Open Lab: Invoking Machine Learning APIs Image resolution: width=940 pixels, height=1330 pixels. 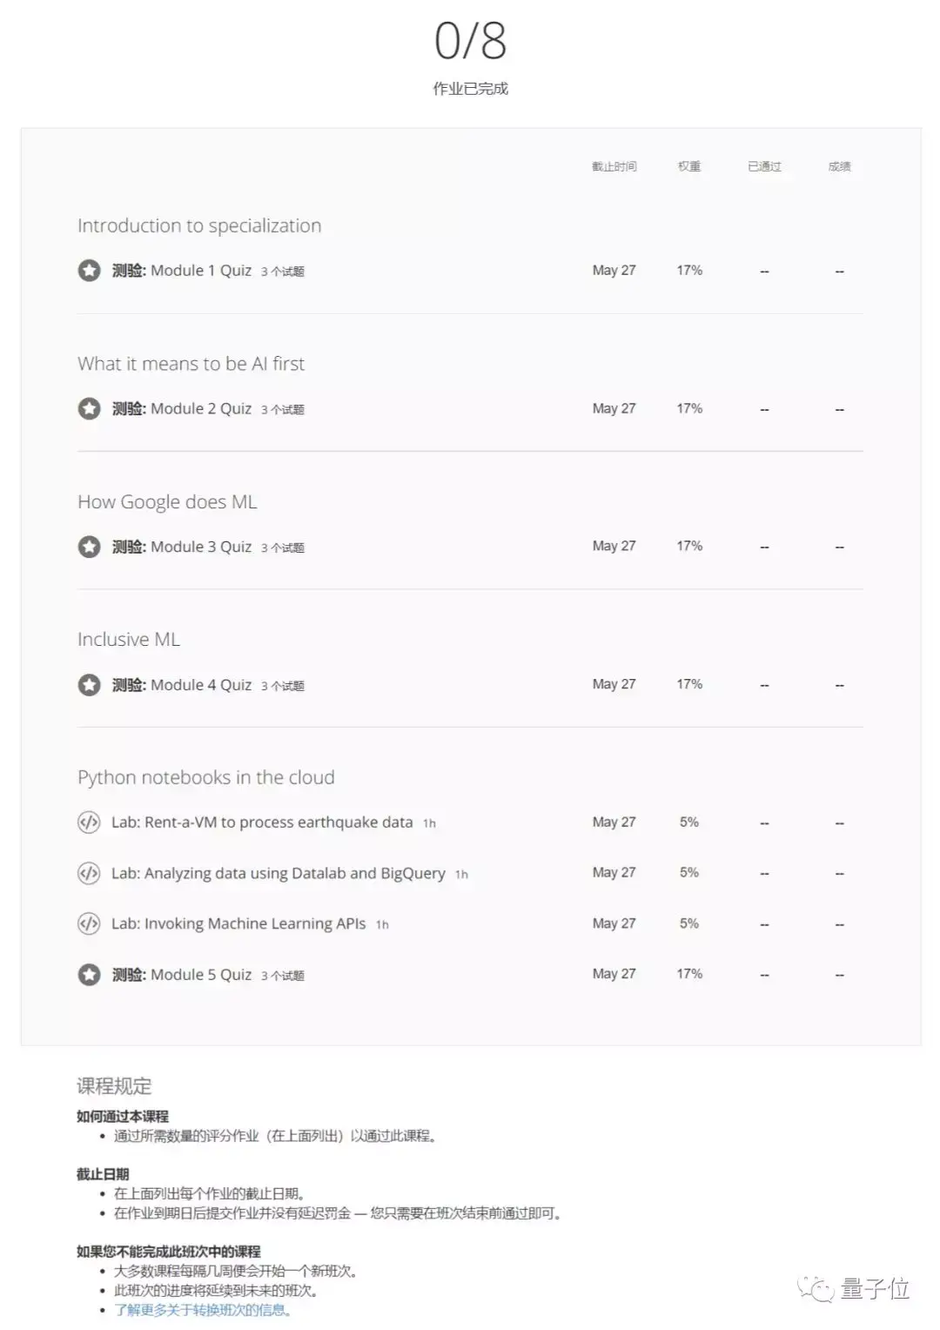click(x=238, y=924)
